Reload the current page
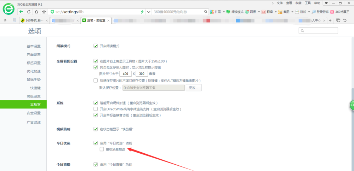This screenshot has width=354, height=171. pos(29,12)
